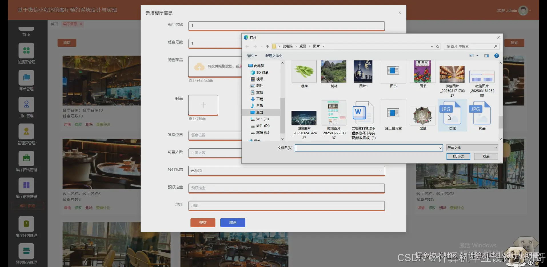Click the 地址 input field
The height and width of the screenshot is (267, 547).
[x=286, y=206]
